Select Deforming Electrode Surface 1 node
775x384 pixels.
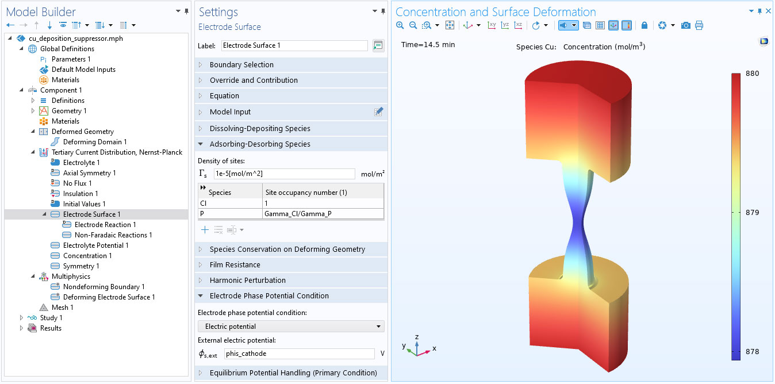click(109, 297)
